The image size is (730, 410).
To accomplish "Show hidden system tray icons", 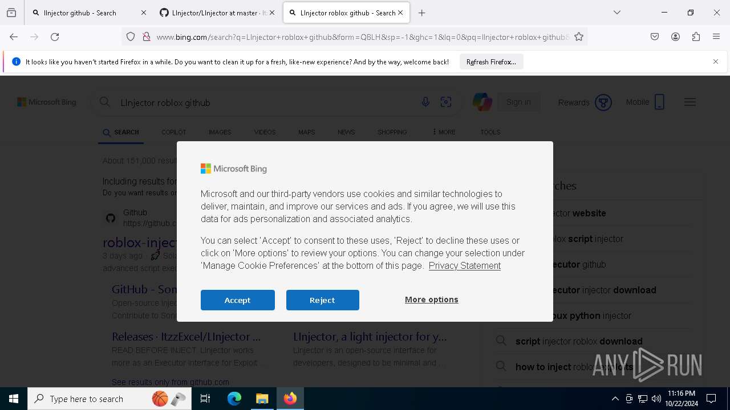I will point(615,399).
